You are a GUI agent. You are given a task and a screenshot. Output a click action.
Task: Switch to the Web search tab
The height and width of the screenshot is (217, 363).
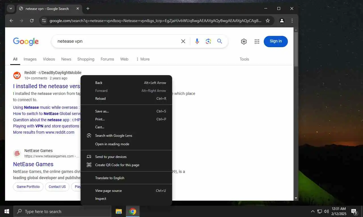point(124,59)
